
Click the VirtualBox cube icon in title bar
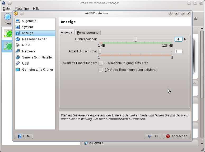(x=3, y=3)
